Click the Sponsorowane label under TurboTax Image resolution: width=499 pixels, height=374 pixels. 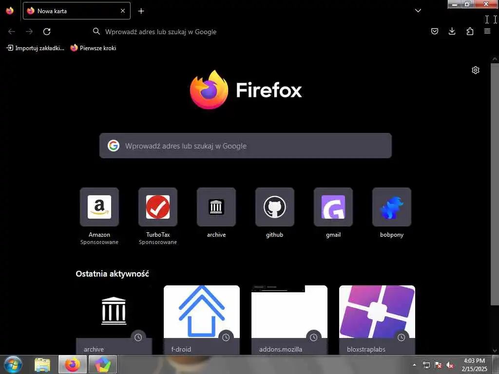pyautogui.click(x=158, y=242)
